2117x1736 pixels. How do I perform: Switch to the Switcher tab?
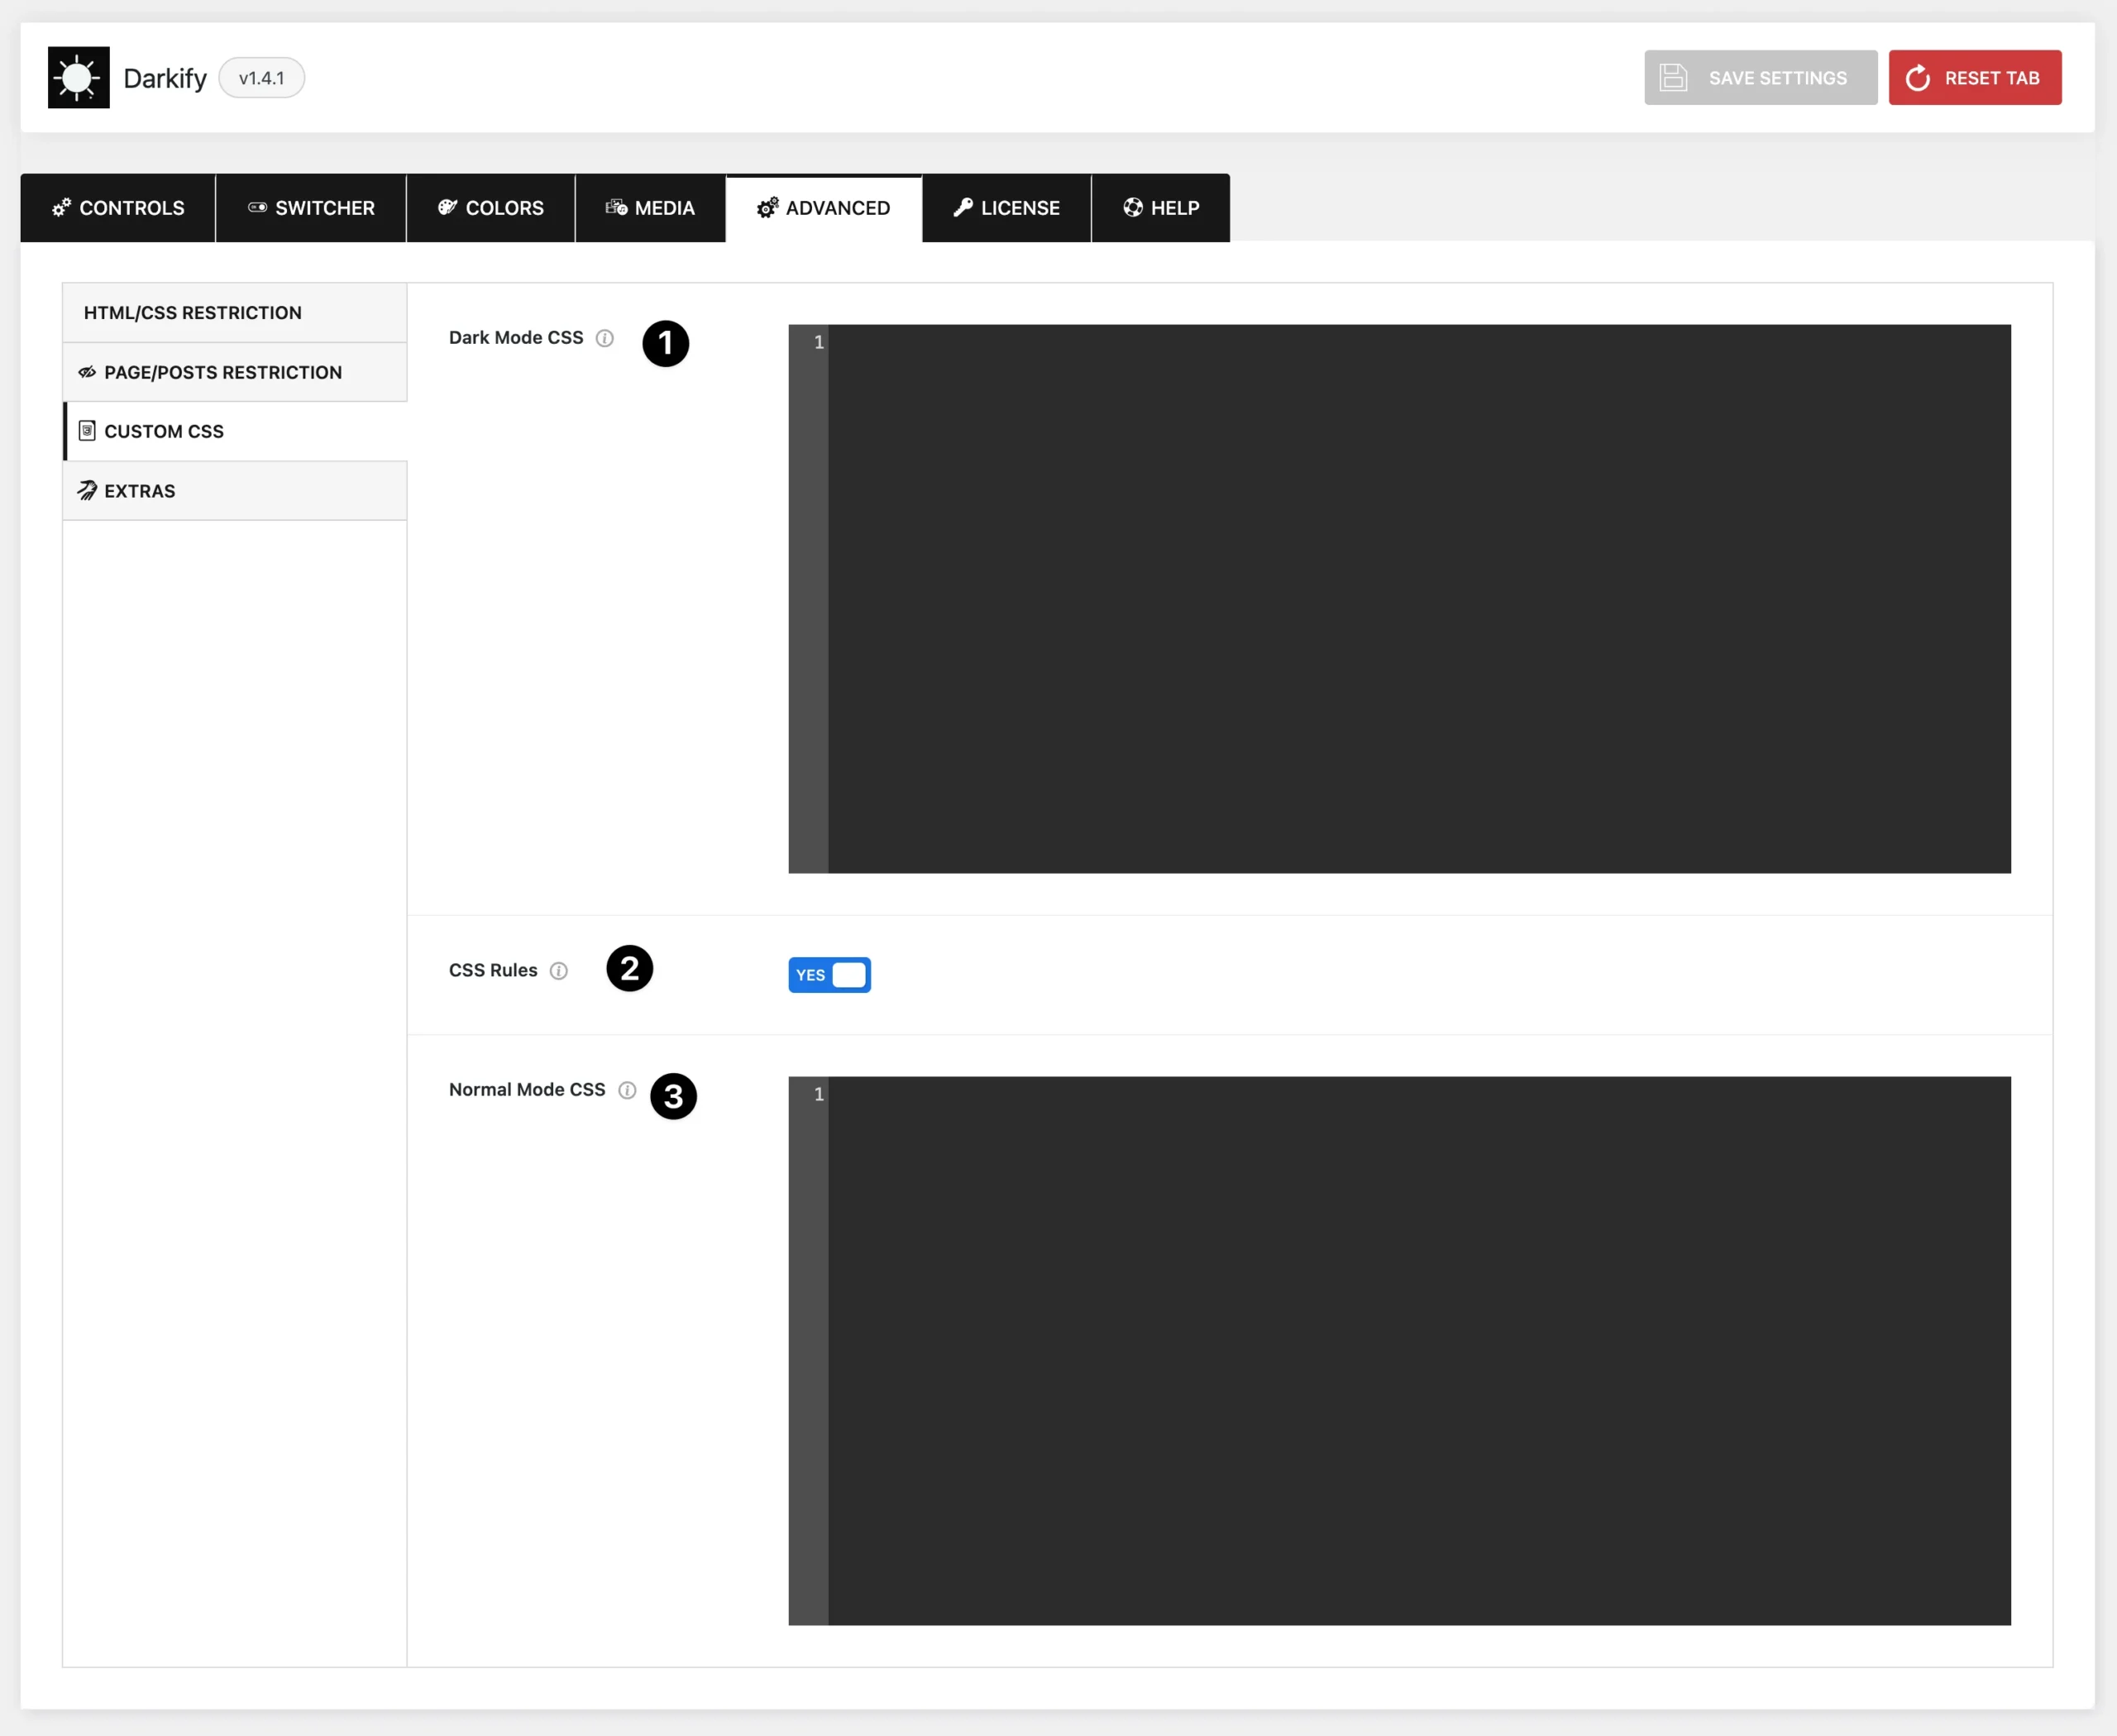pos(311,208)
